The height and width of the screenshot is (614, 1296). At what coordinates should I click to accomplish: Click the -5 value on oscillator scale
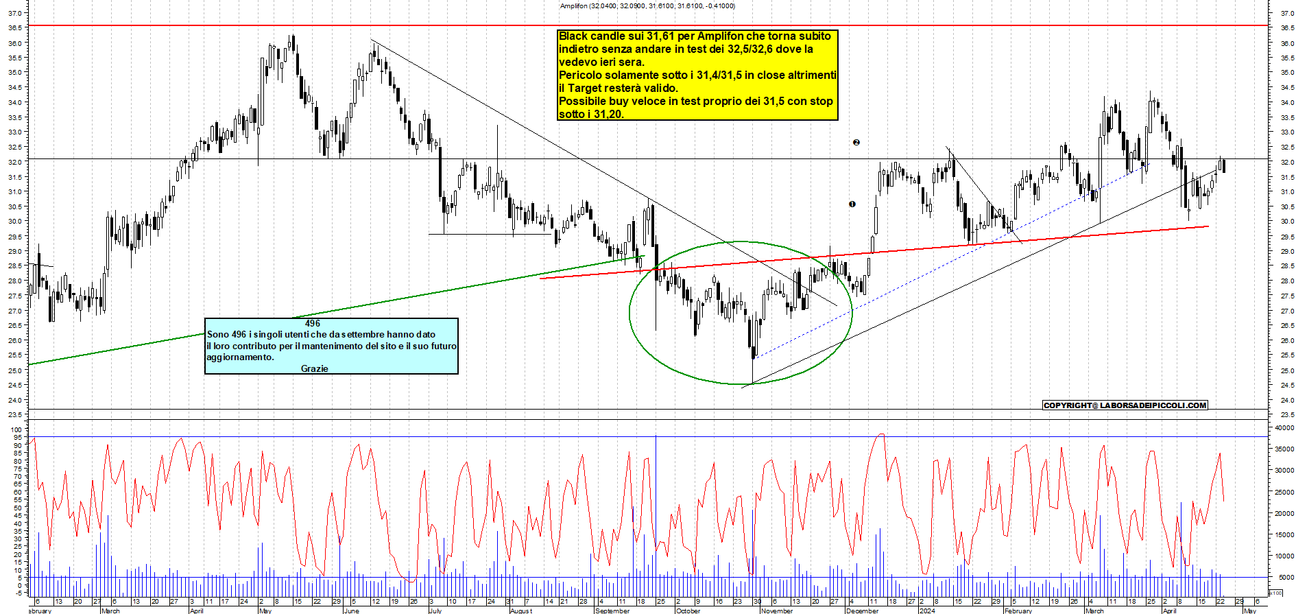[x=19, y=593]
